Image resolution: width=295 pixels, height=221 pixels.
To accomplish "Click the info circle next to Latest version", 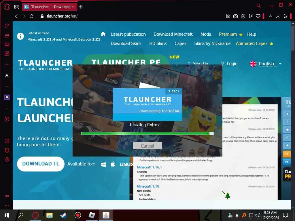I will (x=20, y=36).
